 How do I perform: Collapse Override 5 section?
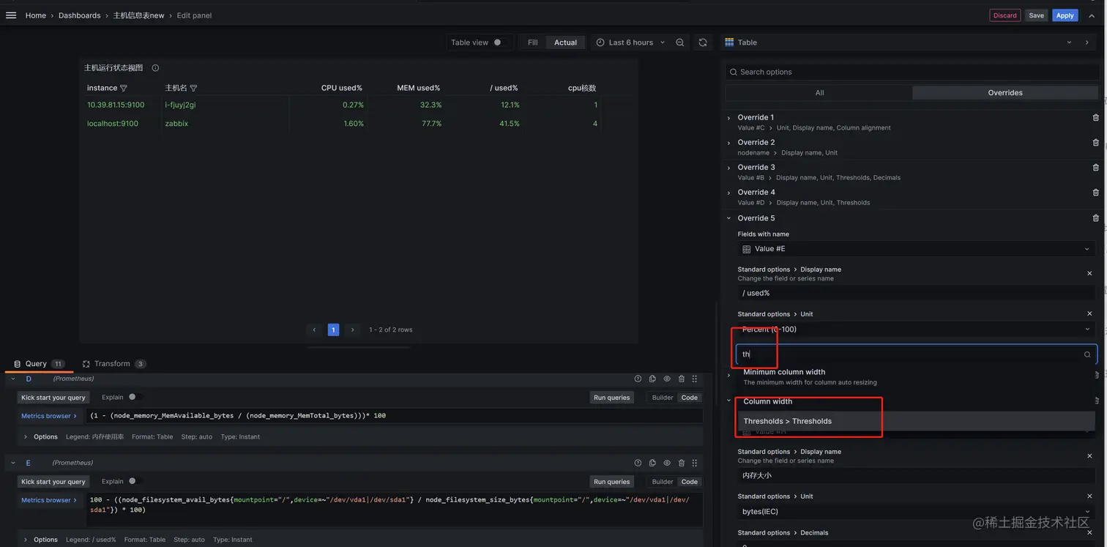tap(728, 218)
